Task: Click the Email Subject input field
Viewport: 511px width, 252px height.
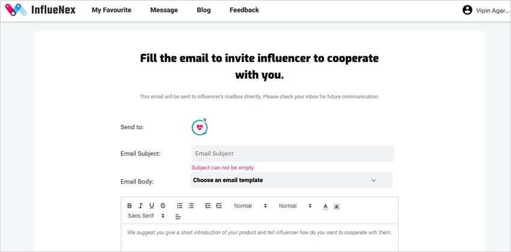Action: [x=293, y=154]
